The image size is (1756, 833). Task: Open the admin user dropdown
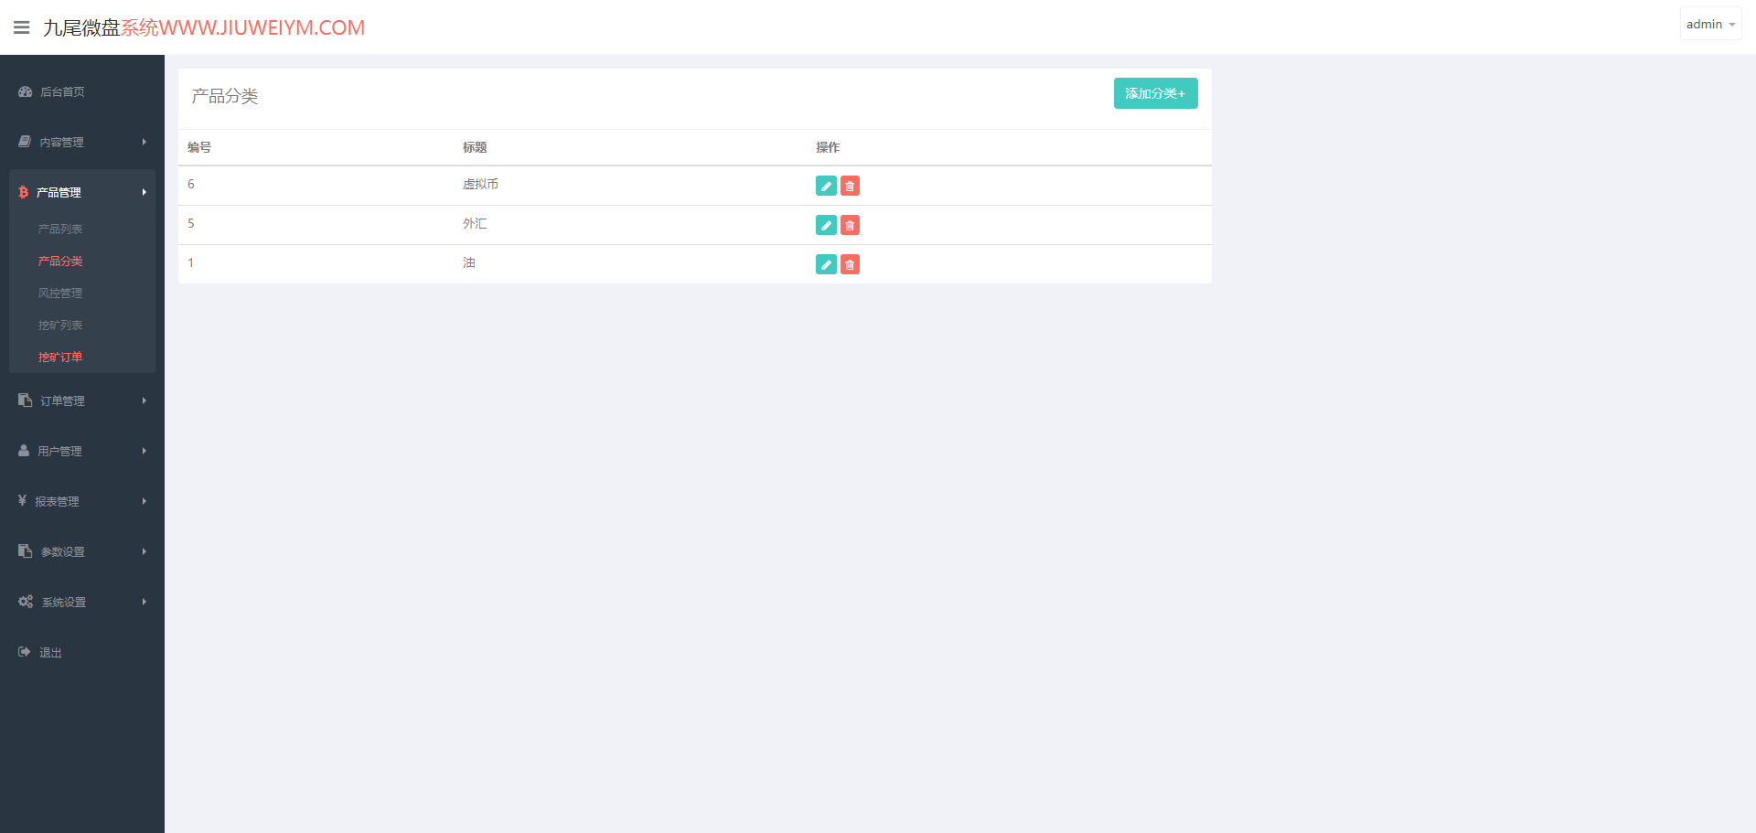1710,25
